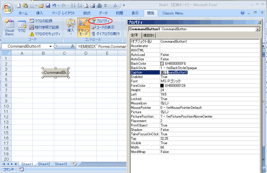Open the 数式 ribbon tab

click(x=87, y=13)
